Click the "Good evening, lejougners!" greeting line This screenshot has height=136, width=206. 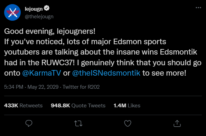[50, 31]
